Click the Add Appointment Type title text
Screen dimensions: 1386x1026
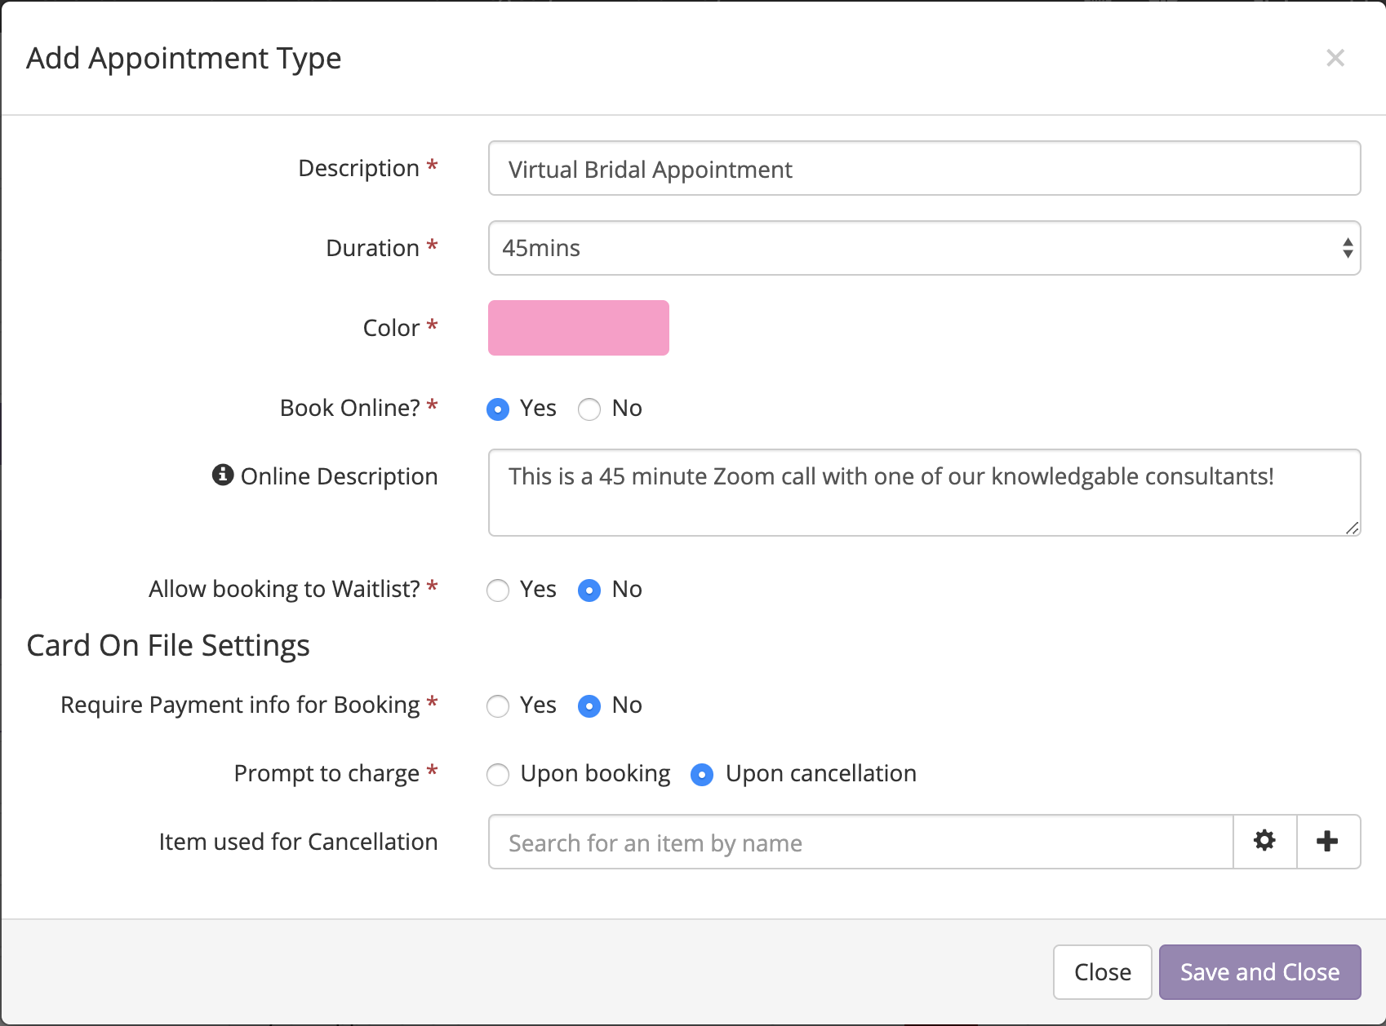click(184, 59)
